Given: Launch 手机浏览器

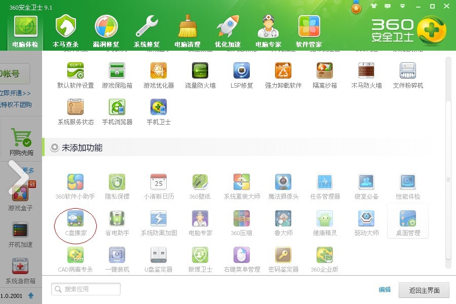Looking at the screenshot, I should point(117,111).
